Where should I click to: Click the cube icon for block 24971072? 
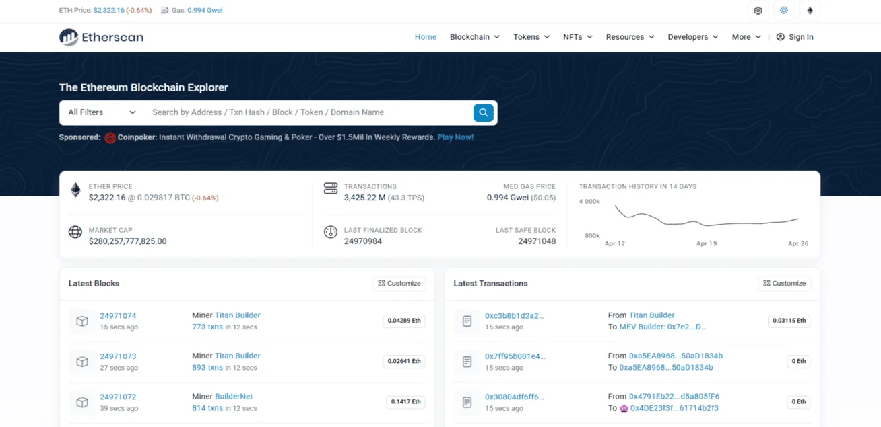coord(82,402)
